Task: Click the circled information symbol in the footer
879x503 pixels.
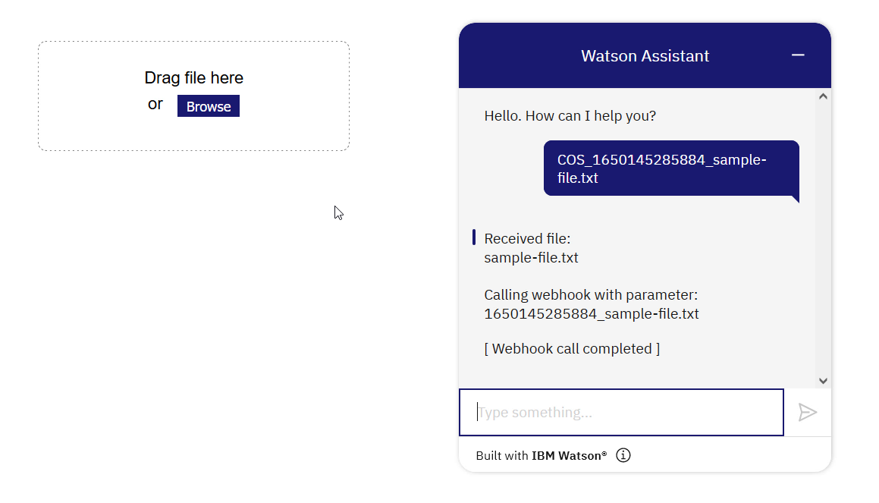Action: [x=623, y=454]
